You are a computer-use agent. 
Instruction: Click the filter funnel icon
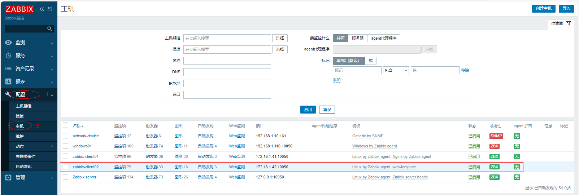[x=569, y=23]
